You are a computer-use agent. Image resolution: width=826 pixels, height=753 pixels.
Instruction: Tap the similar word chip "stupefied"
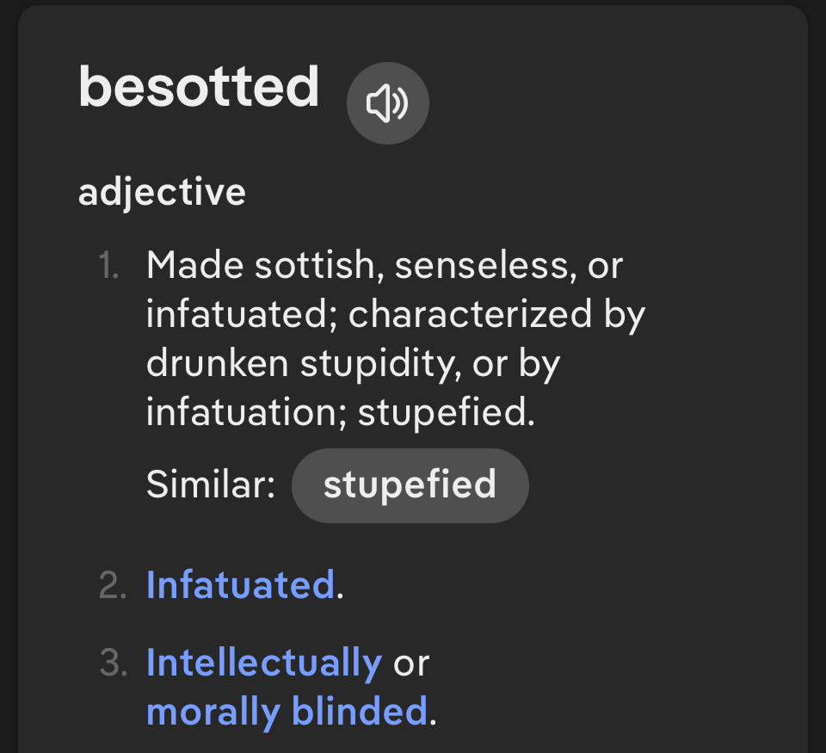point(410,485)
